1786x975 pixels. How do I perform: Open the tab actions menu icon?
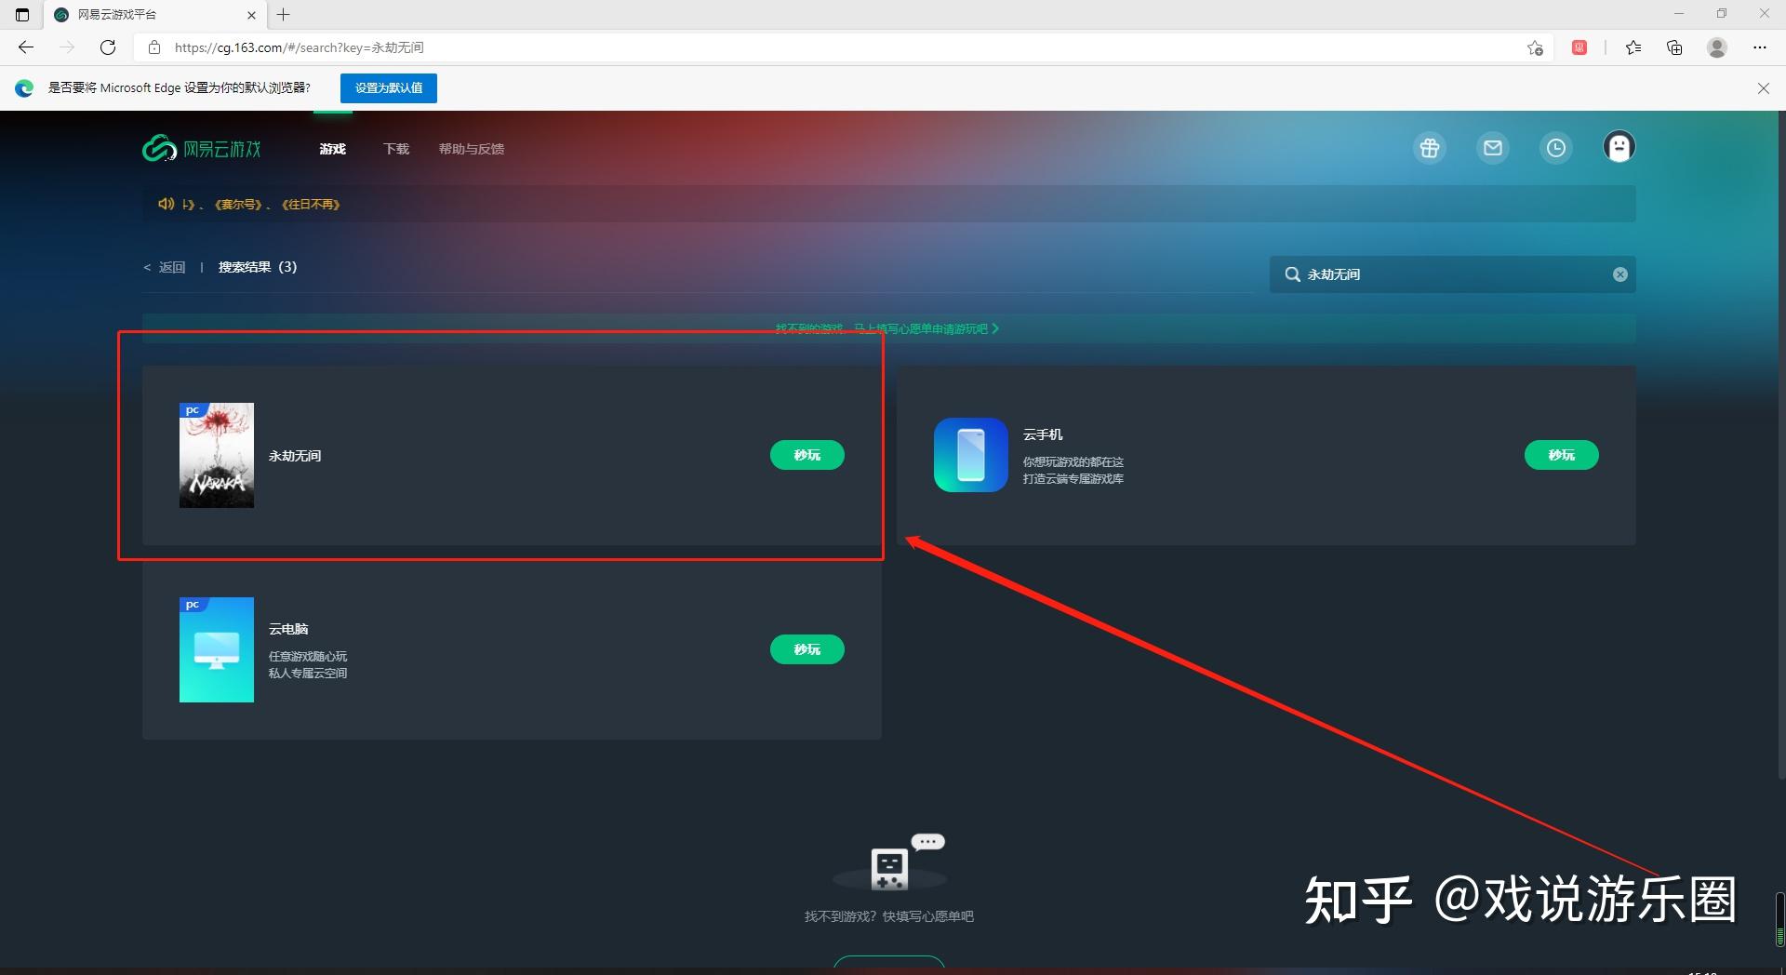(22, 15)
